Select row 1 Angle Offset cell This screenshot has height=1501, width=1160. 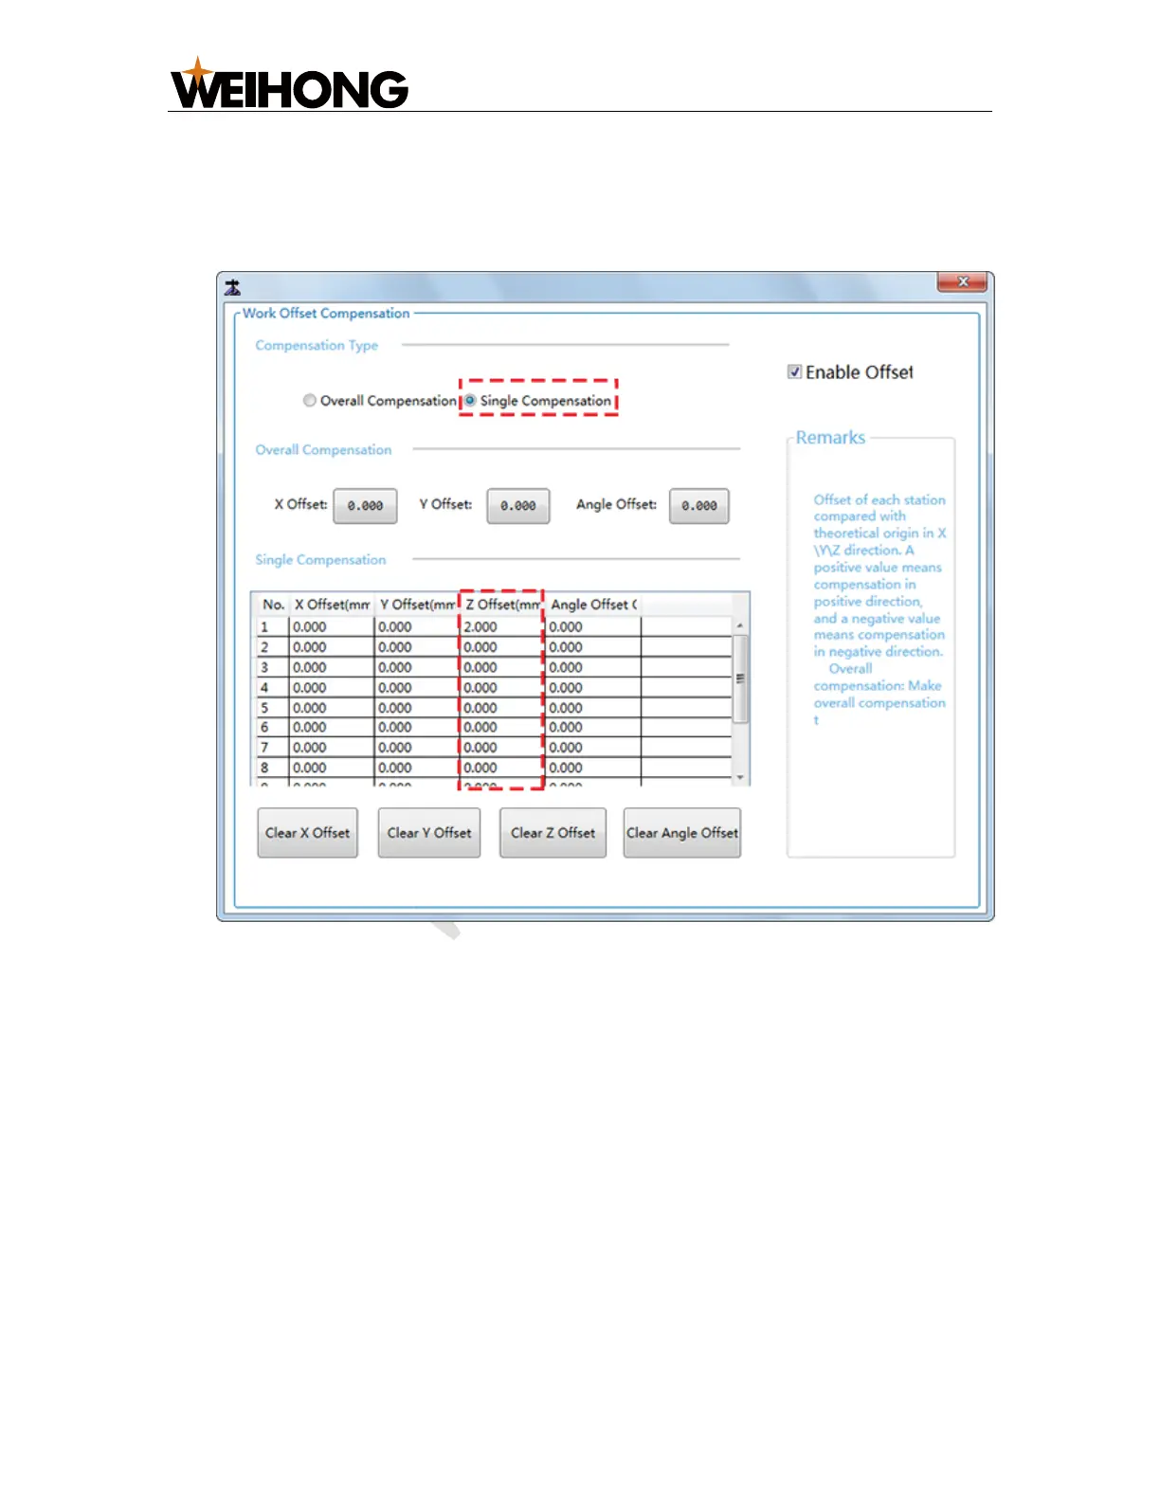point(593,626)
